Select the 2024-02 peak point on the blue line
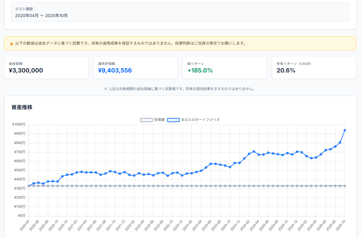Viewport: 361px width, 238px height. coord(253,151)
